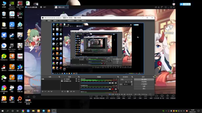Adjust first mixer channel volume slider

coord(96,83)
